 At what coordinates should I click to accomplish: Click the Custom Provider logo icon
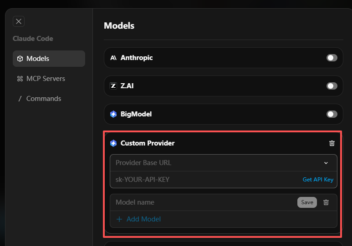pos(113,143)
